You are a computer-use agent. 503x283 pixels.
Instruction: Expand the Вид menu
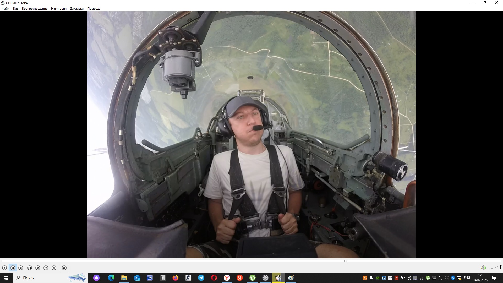pyautogui.click(x=16, y=9)
